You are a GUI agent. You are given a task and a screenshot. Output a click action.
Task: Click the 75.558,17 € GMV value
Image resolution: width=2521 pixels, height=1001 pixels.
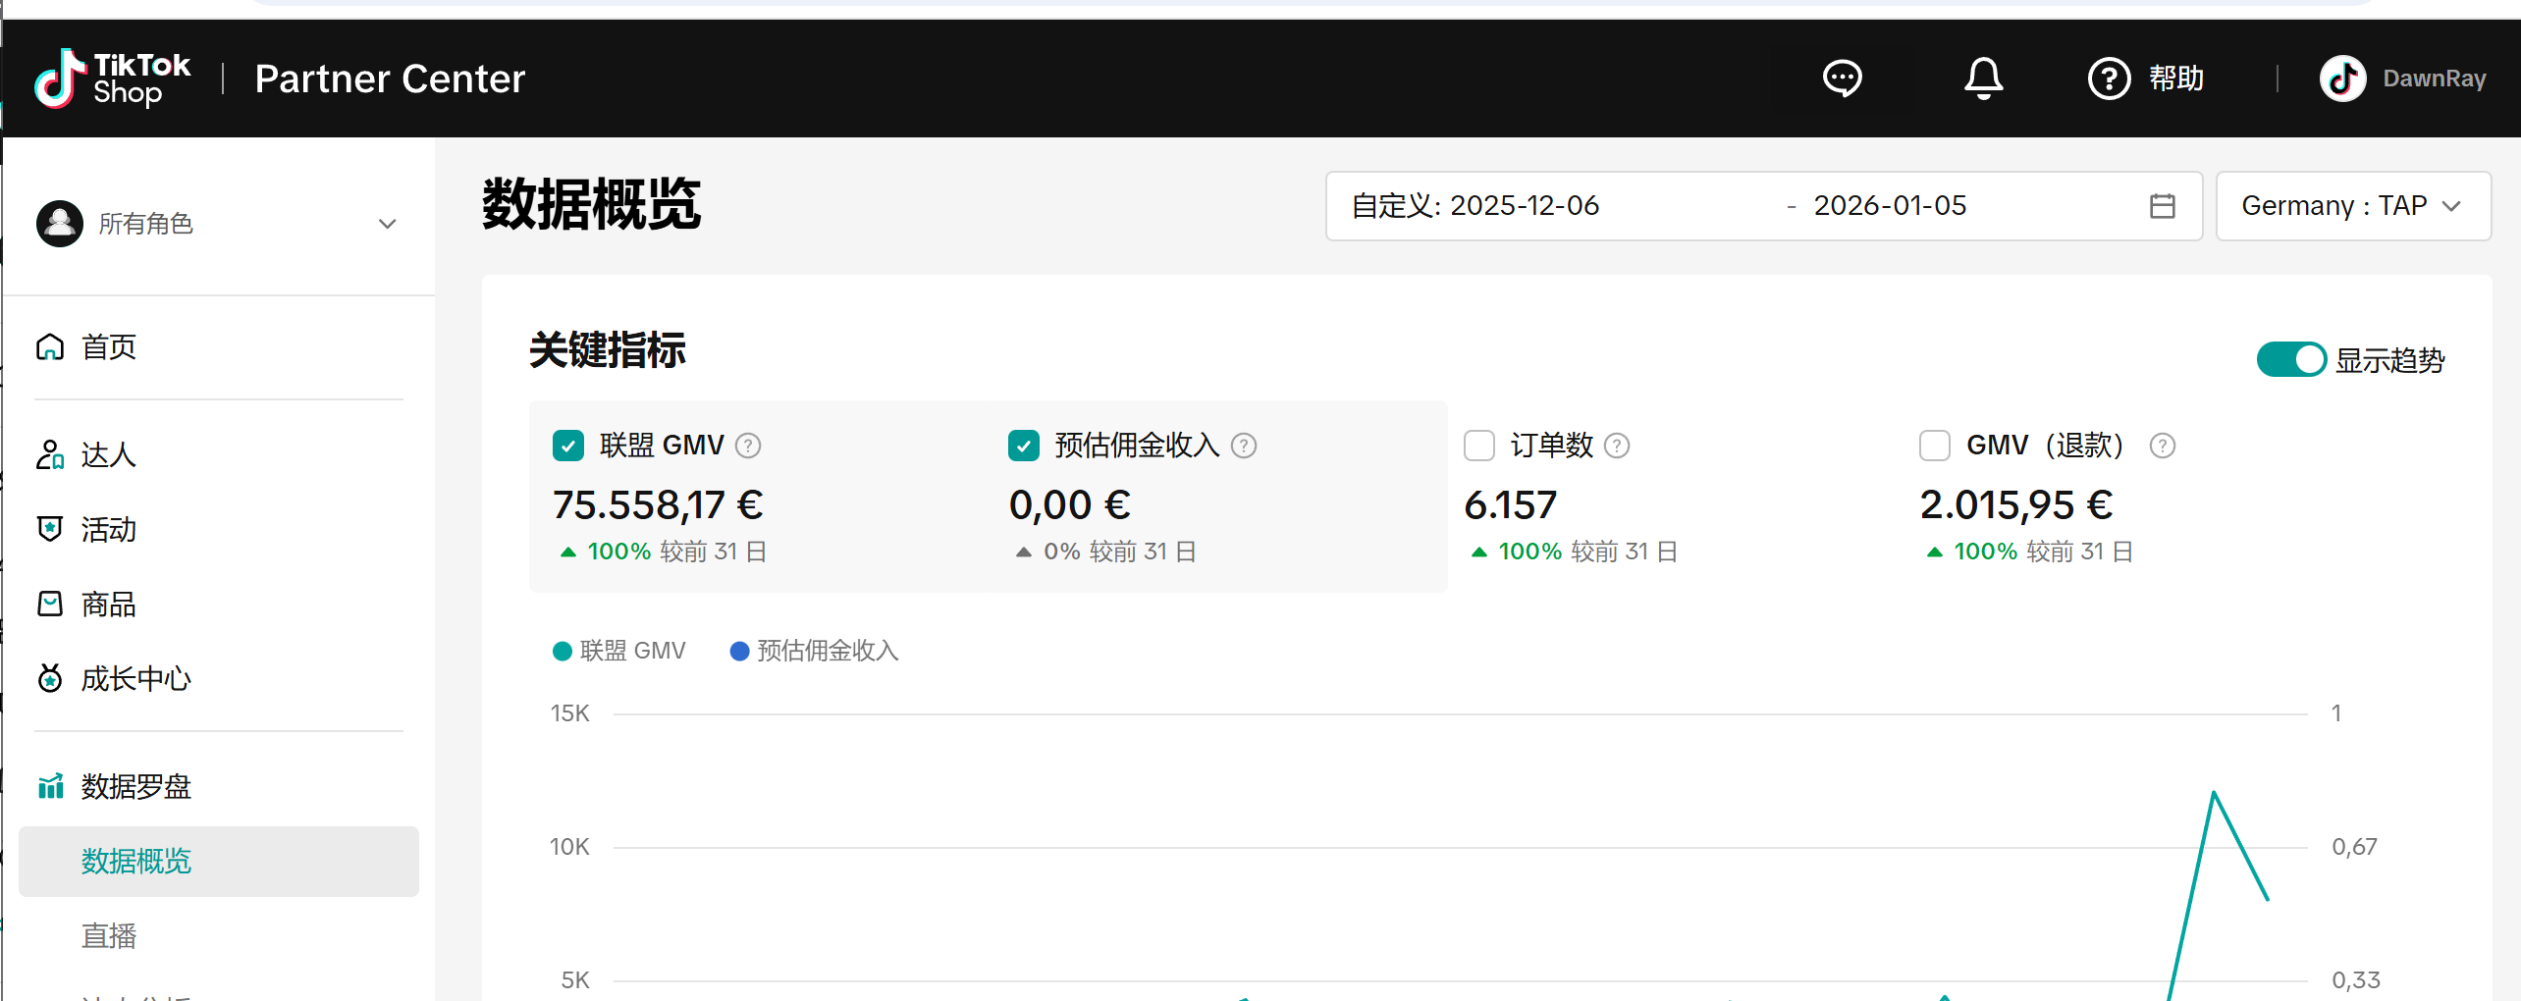coord(658,505)
